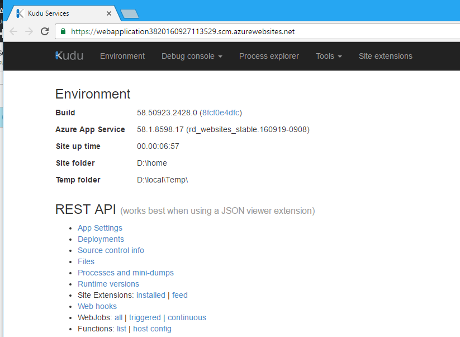Click the green secure padlock icon

(63, 31)
